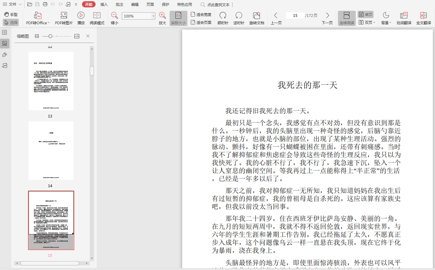Click the thumbnail panel vertical scrollbar thumb
The height and width of the screenshot is (270, 435).
click(92, 71)
